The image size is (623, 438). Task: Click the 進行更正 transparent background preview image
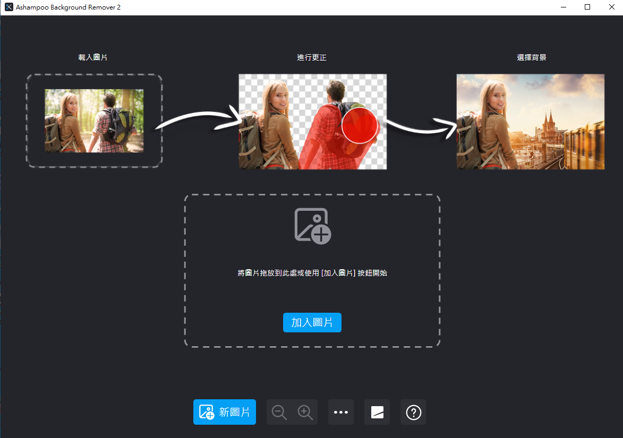(313, 122)
